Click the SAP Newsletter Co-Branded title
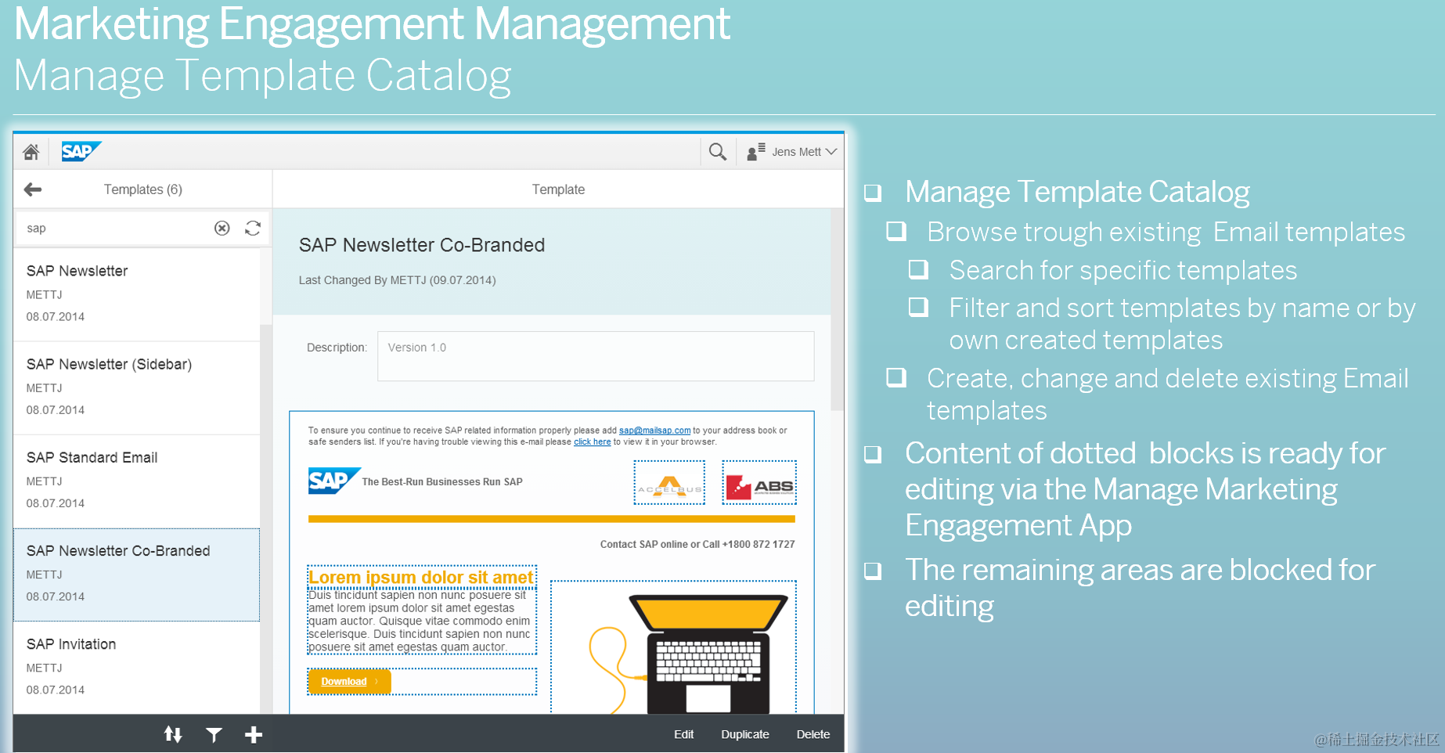Screen dimensions: 1445x753 point(422,245)
